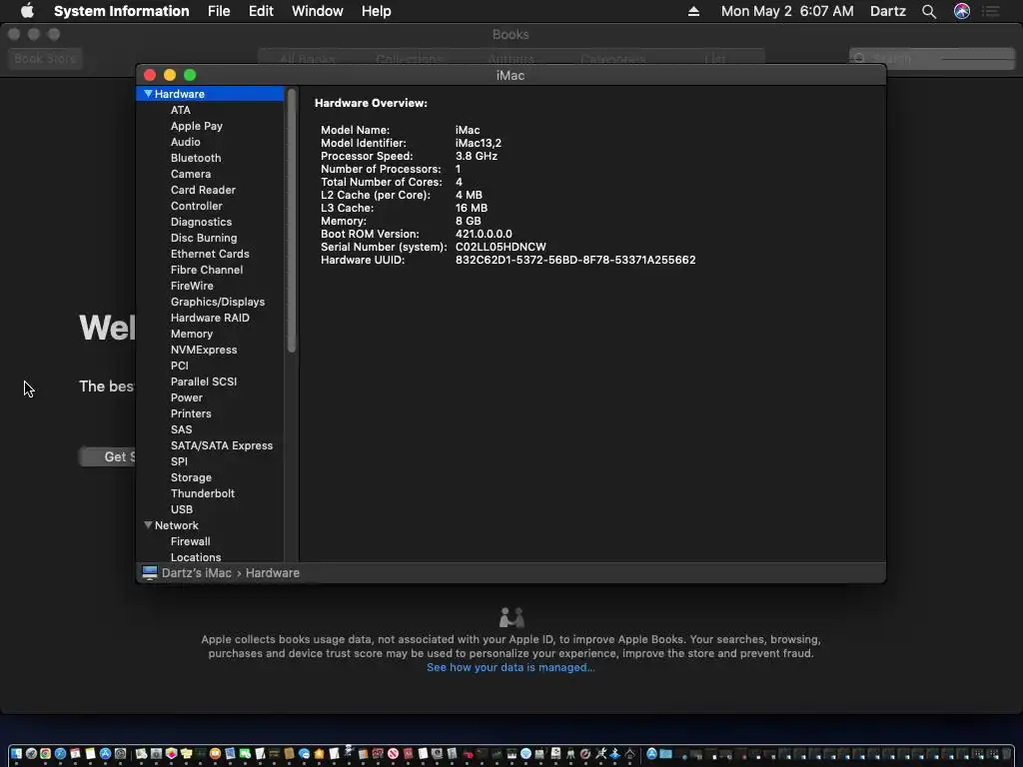Click the Dartz user name in the menu bar
Screen dimensions: 1023x767
tap(888, 11)
